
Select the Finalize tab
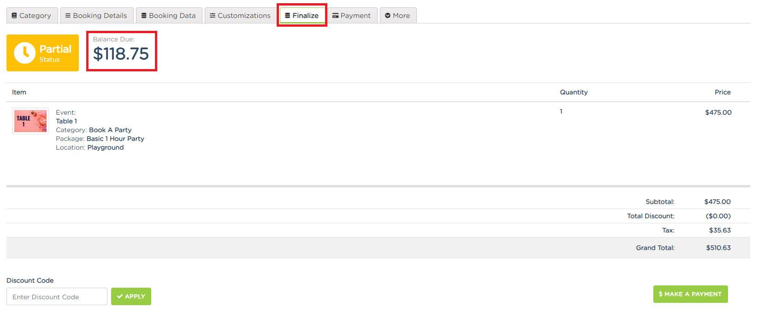pos(302,16)
